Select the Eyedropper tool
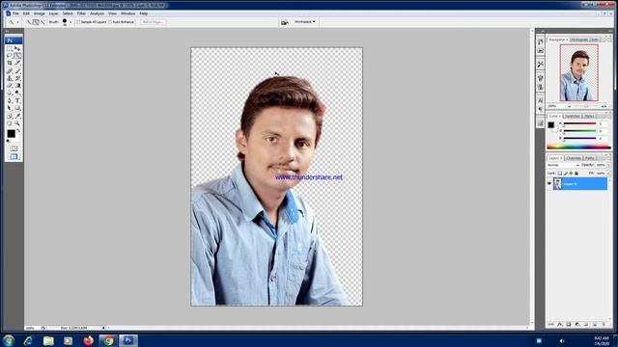 pos(17,116)
